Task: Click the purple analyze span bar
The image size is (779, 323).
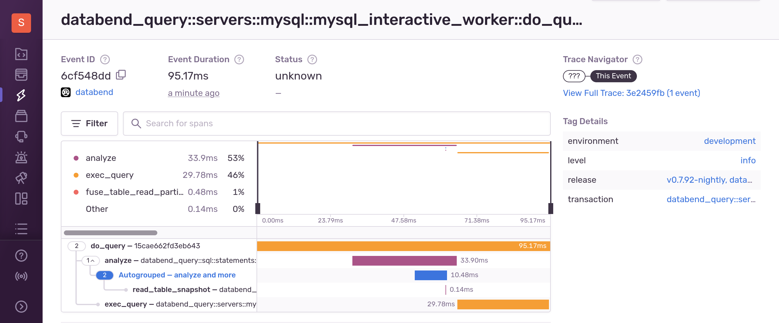Action: (404, 260)
